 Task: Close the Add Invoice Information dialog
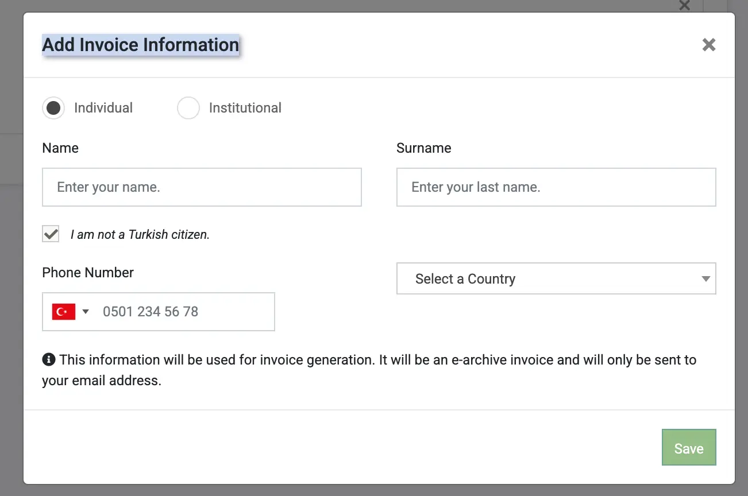click(x=708, y=45)
